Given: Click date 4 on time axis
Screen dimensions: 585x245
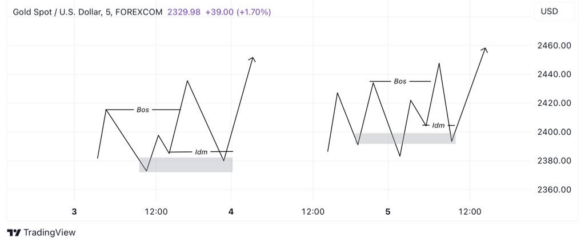Looking at the screenshot, I should pos(231,212).
